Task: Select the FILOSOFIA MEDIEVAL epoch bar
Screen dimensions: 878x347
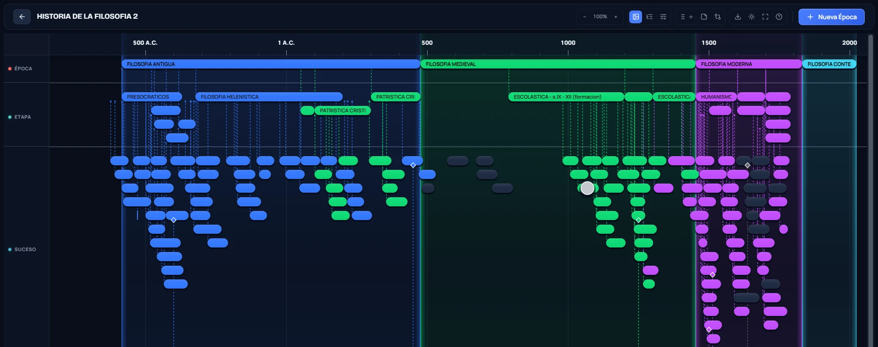Action: click(558, 64)
